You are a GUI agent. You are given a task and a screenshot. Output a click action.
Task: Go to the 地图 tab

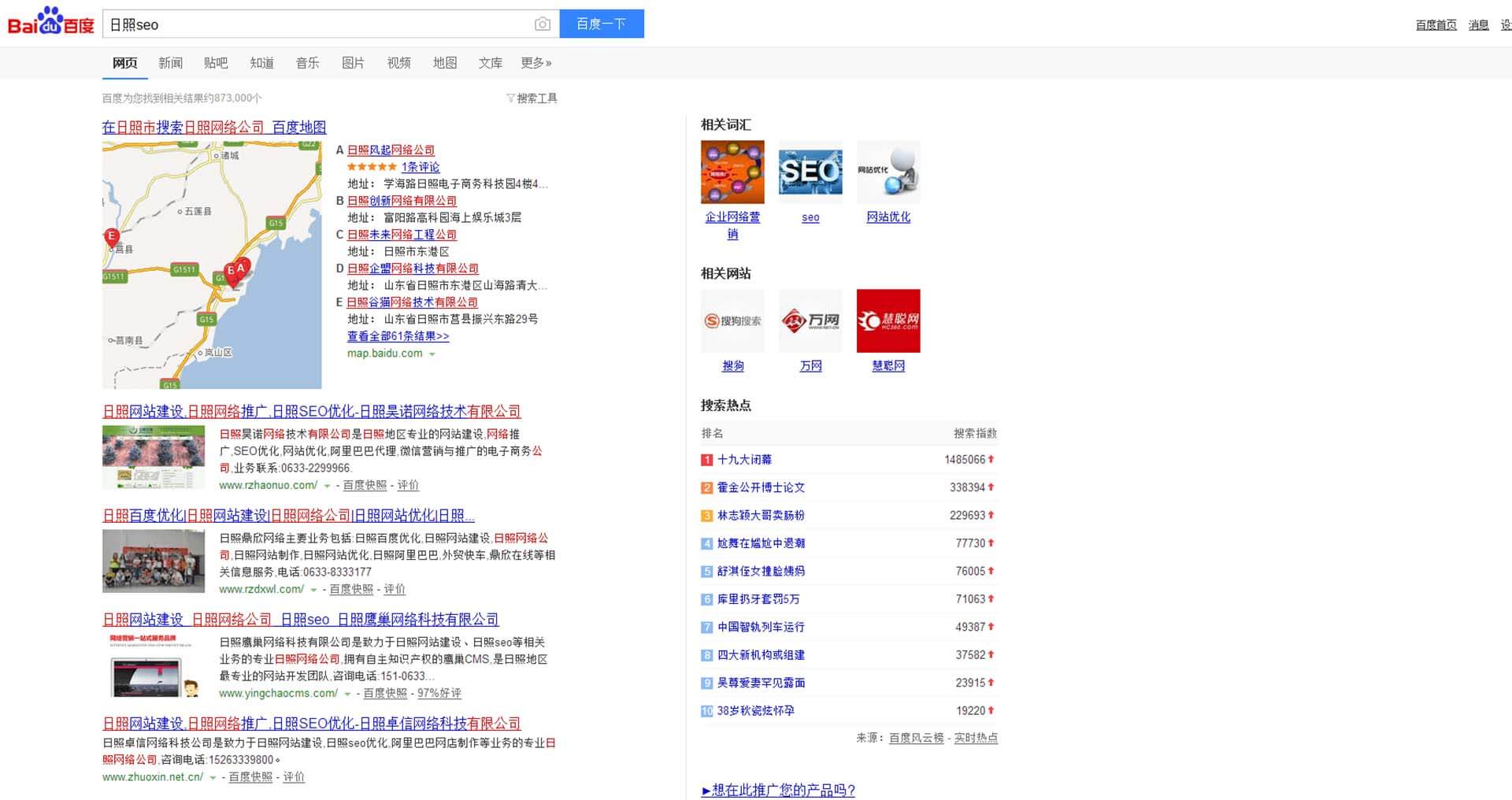click(444, 63)
